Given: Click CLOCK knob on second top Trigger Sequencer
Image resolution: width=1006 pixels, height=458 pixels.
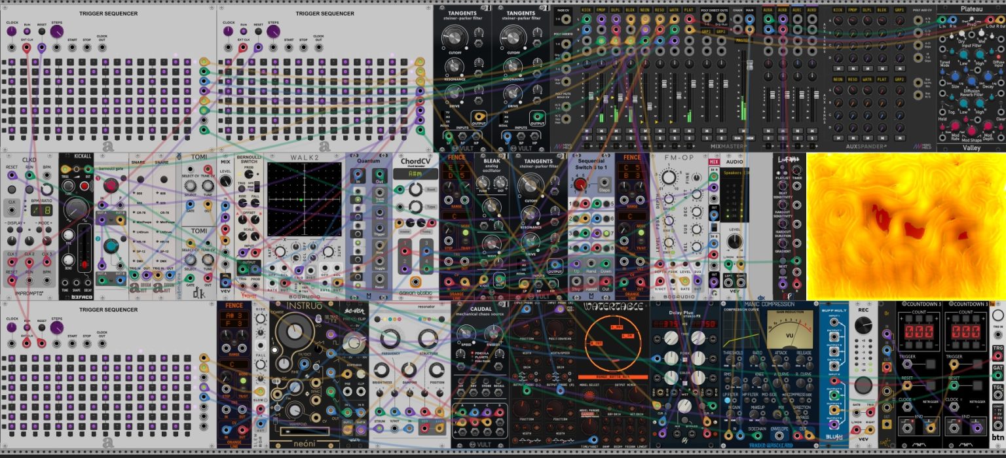Looking at the screenshot, I should click(x=228, y=30).
